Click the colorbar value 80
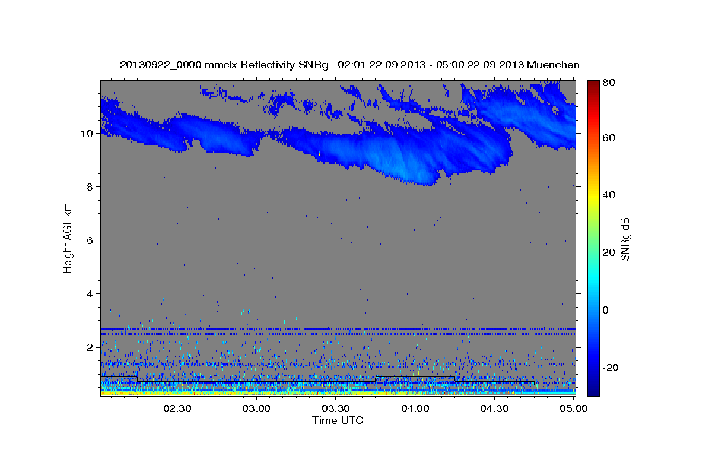 click(609, 83)
